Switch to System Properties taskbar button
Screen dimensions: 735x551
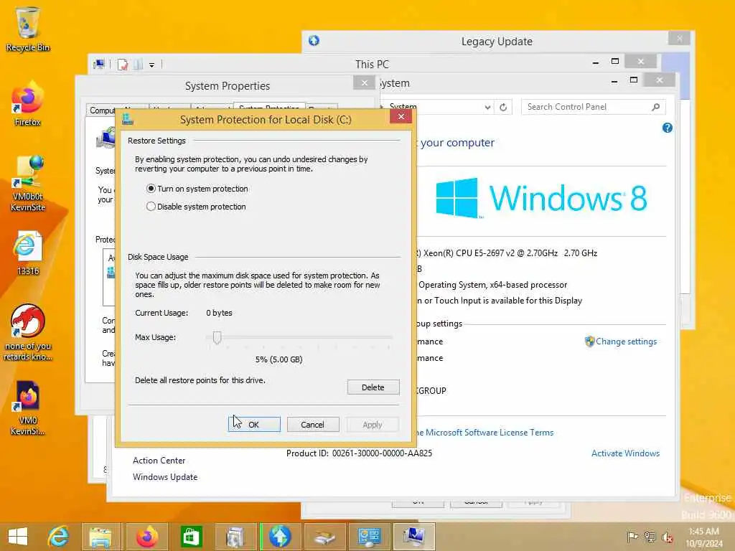[414, 537]
